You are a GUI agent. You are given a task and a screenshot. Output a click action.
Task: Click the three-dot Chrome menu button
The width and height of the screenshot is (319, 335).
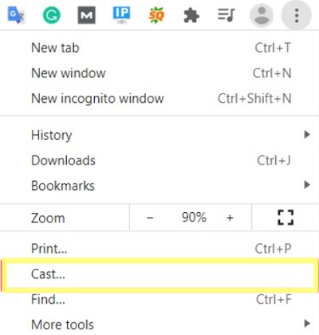click(297, 15)
